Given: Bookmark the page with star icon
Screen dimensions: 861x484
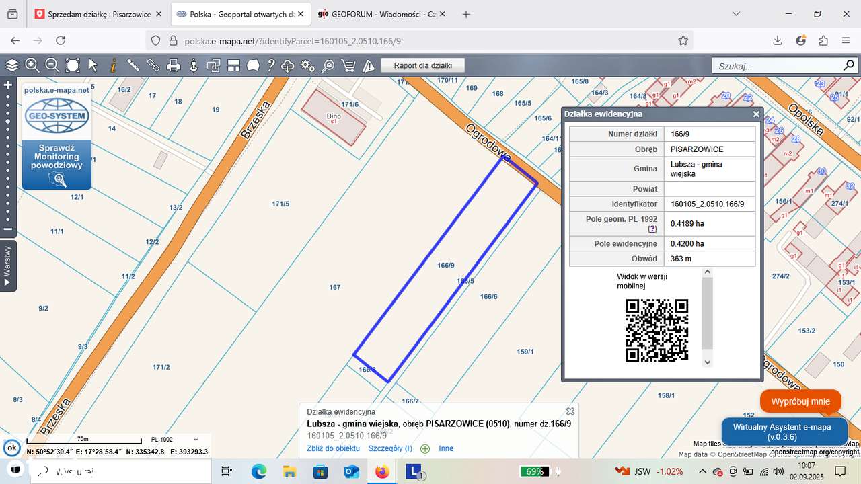Looking at the screenshot, I should tap(683, 40).
